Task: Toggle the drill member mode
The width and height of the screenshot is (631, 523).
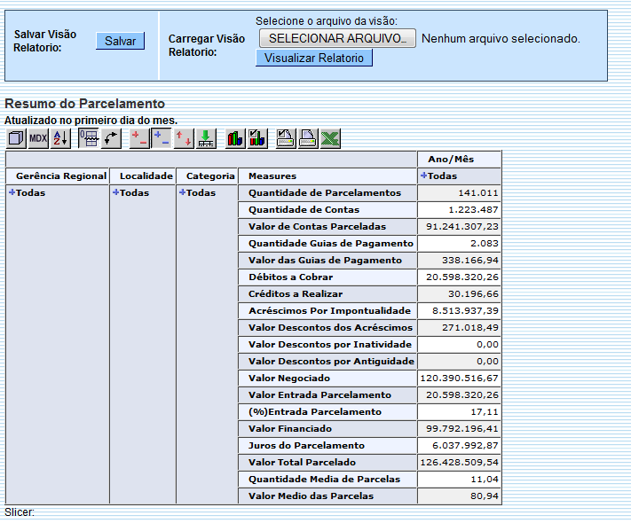Action: 139,138
